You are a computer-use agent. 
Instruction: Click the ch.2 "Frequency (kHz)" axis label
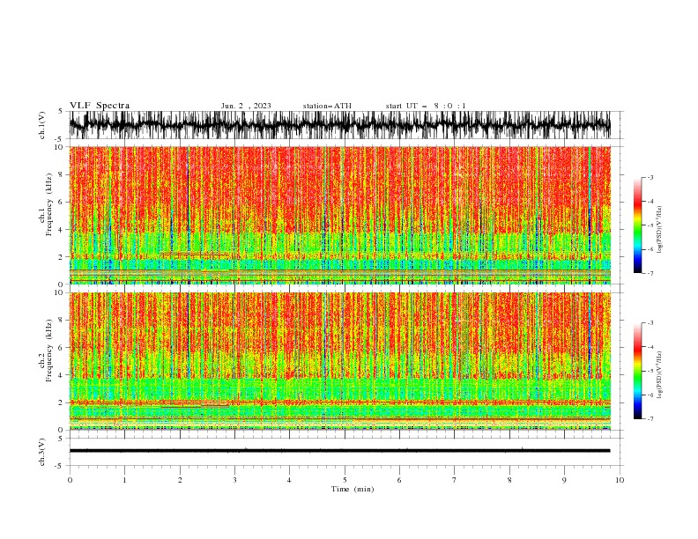pos(49,351)
